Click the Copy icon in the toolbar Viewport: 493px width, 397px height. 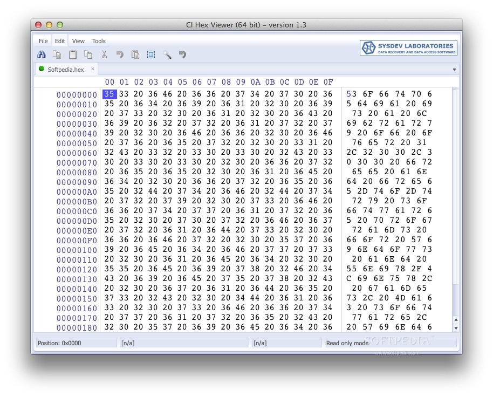tap(57, 54)
